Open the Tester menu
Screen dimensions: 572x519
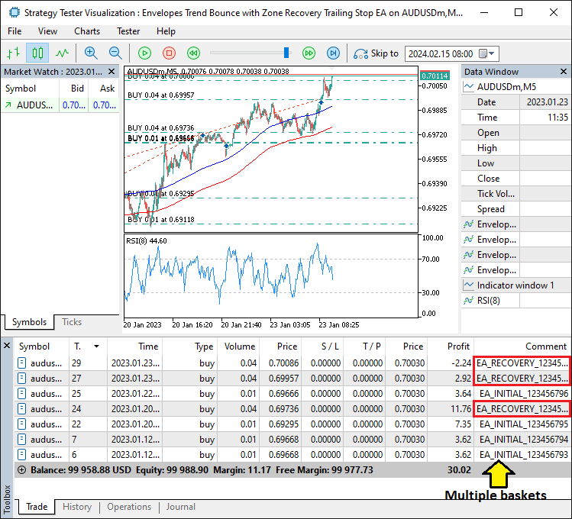128,31
